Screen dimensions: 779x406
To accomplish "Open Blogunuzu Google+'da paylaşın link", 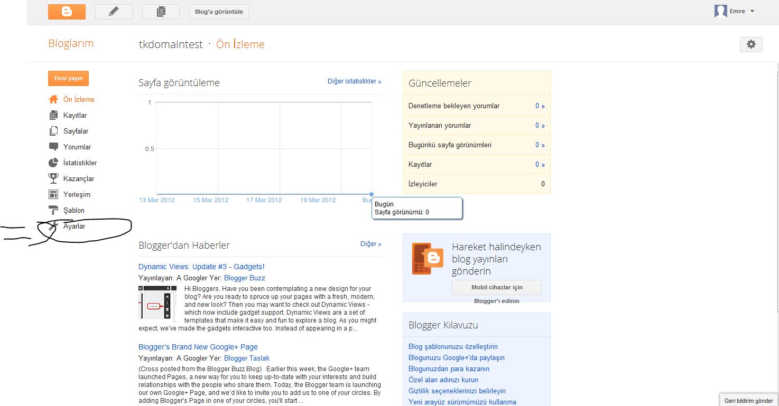I will point(457,357).
